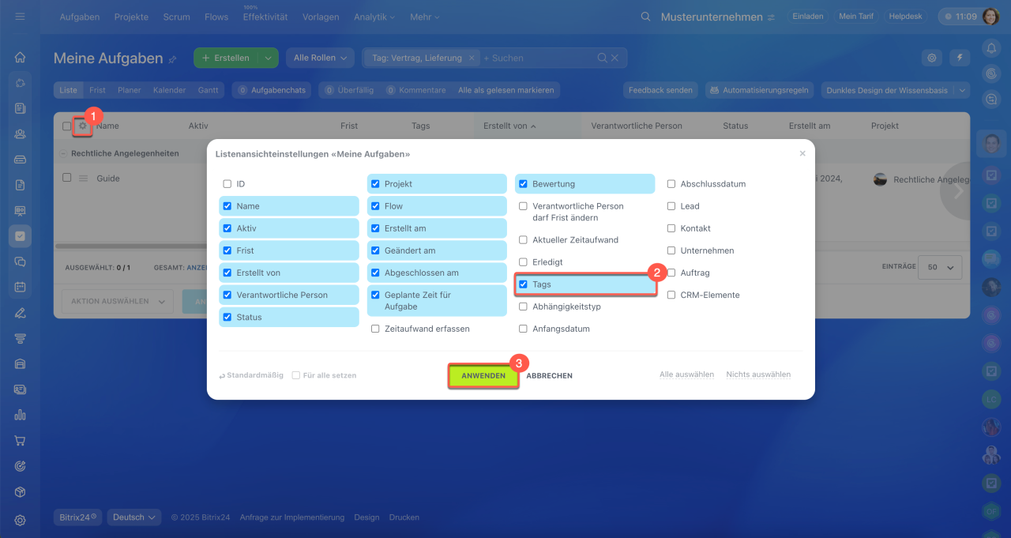Click the Anwenden button
This screenshot has width=1011, height=538.
(483, 376)
